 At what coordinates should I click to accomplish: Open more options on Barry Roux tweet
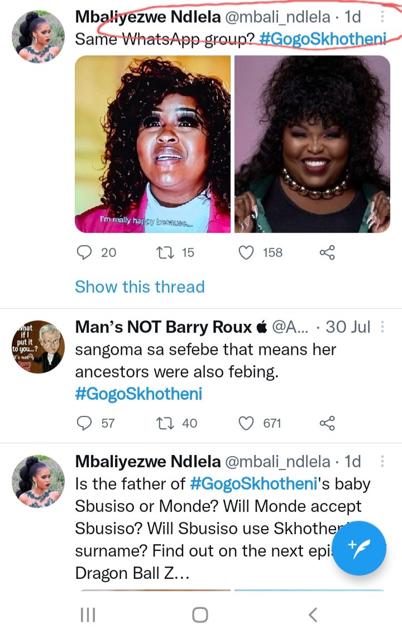click(382, 327)
